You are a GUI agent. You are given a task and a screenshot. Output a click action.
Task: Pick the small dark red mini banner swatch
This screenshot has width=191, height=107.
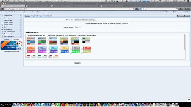point(28,56)
